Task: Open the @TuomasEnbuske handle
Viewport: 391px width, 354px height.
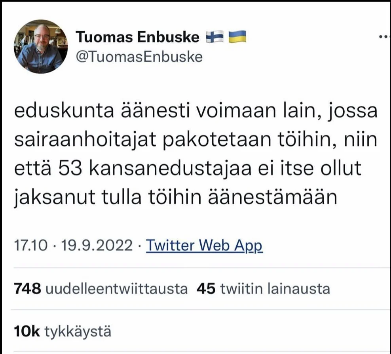Action: pos(139,57)
